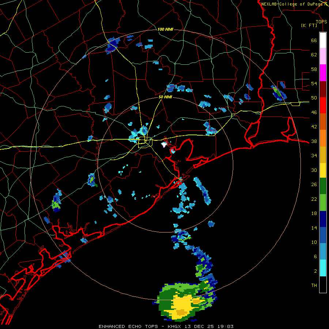Image resolution: width=329 pixels, height=329 pixels.
Task: Click the [K FT] units label
Action: (309, 25)
